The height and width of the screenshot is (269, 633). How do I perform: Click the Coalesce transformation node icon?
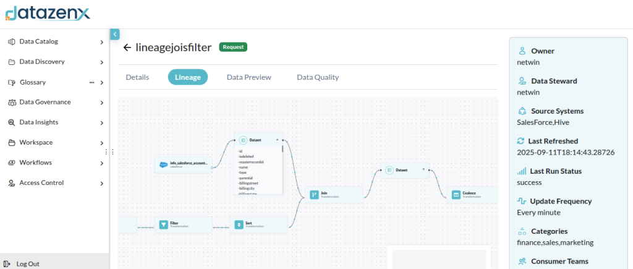456,194
